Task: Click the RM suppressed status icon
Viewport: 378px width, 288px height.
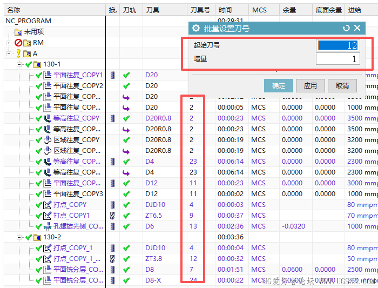Action: pyautogui.click(x=18, y=43)
